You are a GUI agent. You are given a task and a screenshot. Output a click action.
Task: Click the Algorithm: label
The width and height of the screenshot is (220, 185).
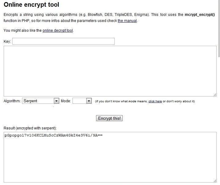click(x=12, y=101)
